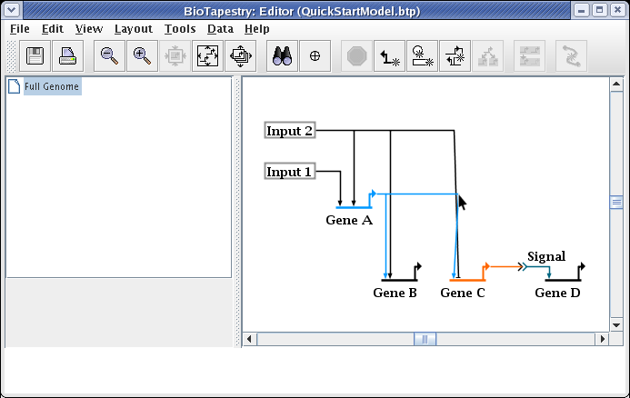Click the crosshair center icon
Viewport: 630px width, 398px height.
tap(315, 56)
